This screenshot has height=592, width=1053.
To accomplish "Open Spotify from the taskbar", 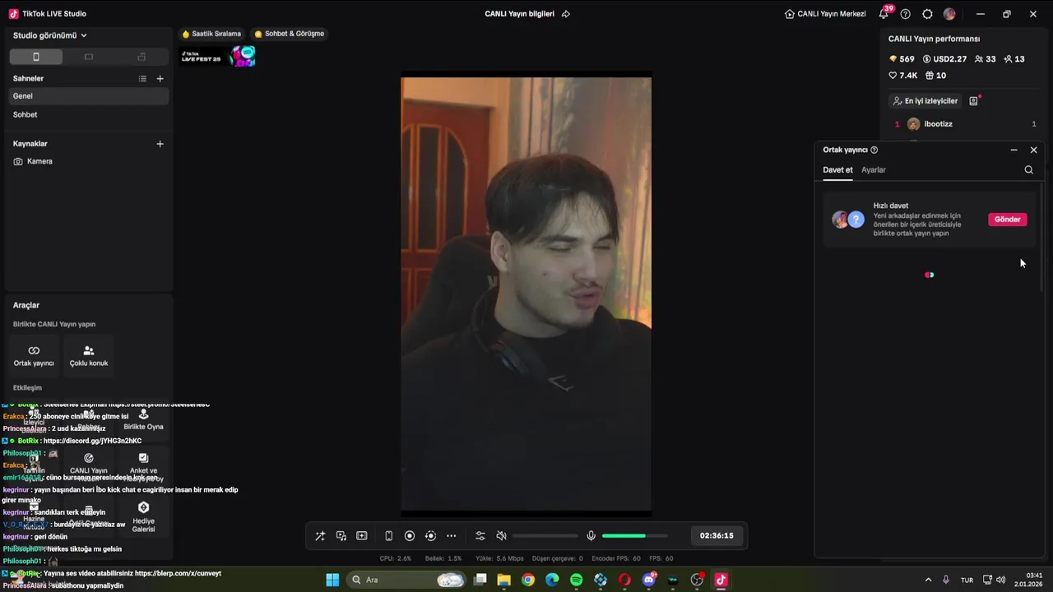I will [x=577, y=580].
